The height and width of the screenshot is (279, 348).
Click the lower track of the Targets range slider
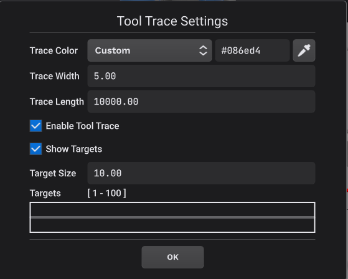[172, 225]
